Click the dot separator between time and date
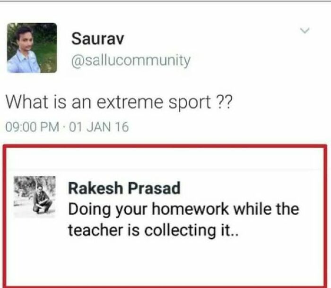This screenshot has width=331, height=288. [64, 127]
